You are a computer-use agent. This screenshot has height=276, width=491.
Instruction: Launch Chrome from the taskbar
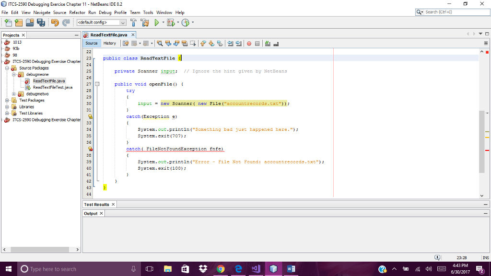221,269
